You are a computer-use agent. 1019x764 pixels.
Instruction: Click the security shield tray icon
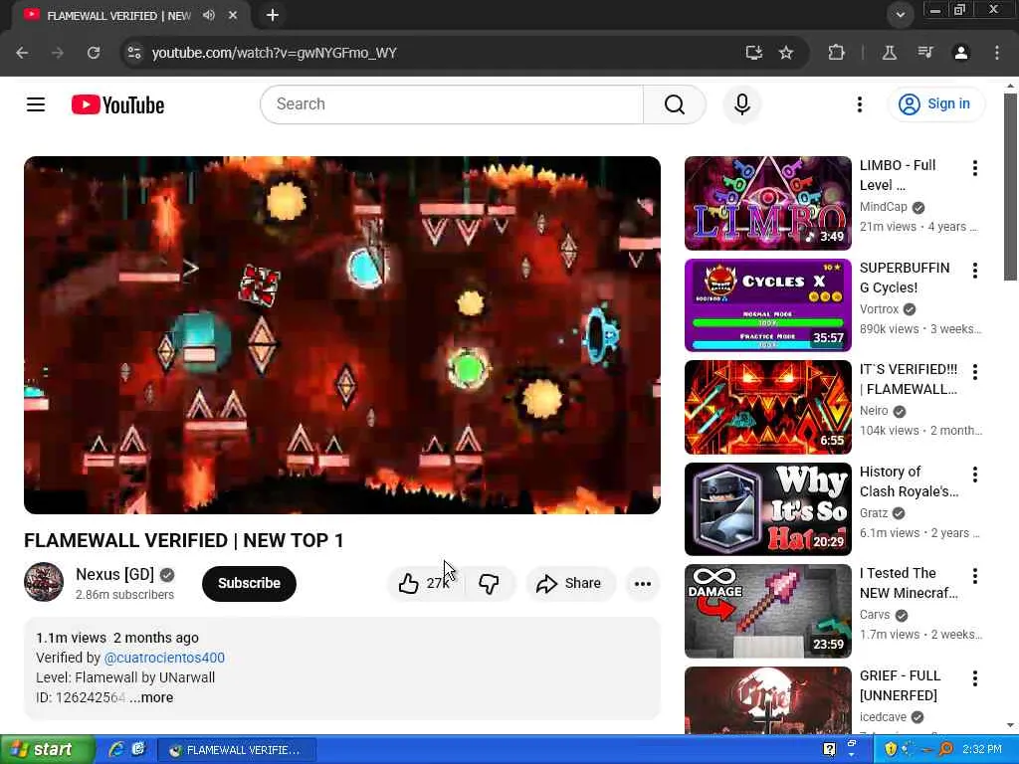pos(891,750)
